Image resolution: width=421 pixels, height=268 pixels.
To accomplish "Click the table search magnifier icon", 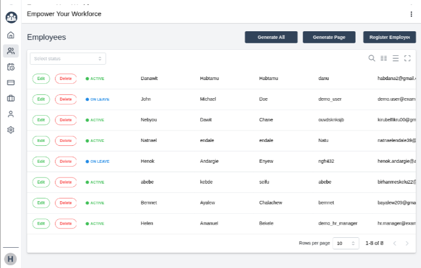I will [372, 58].
